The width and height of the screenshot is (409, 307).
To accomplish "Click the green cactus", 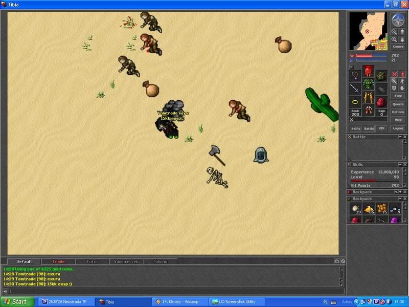I will [x=322, y=104].
